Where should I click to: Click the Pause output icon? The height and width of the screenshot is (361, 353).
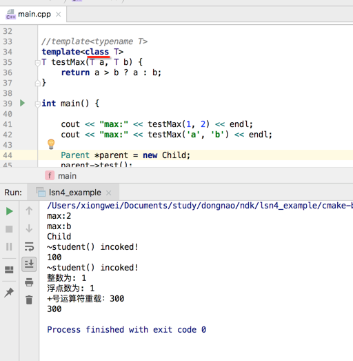9,246
